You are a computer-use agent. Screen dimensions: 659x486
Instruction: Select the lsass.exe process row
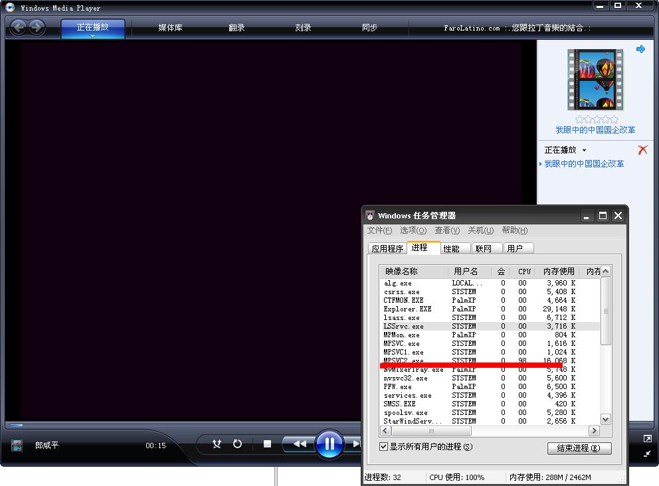(x=490, y=317)
